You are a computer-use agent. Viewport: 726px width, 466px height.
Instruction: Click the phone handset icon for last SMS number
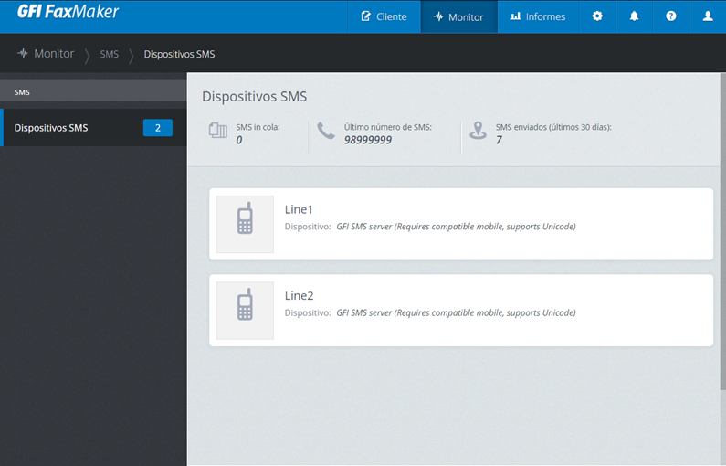[326, 131]
